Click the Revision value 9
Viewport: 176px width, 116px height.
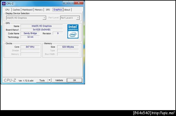pos(58,33)
